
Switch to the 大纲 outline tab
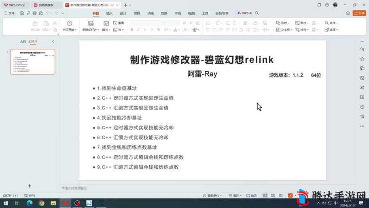23,41
